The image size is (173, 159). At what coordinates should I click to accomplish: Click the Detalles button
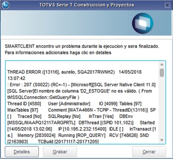[22, 152]
